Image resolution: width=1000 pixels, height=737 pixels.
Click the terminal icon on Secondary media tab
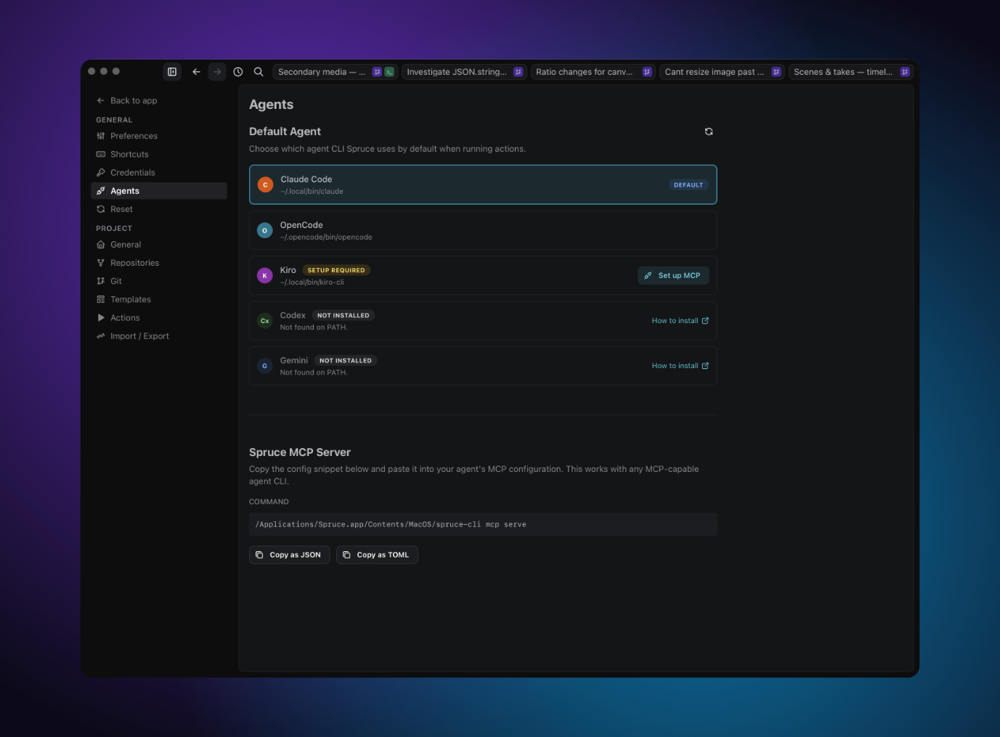389,72
